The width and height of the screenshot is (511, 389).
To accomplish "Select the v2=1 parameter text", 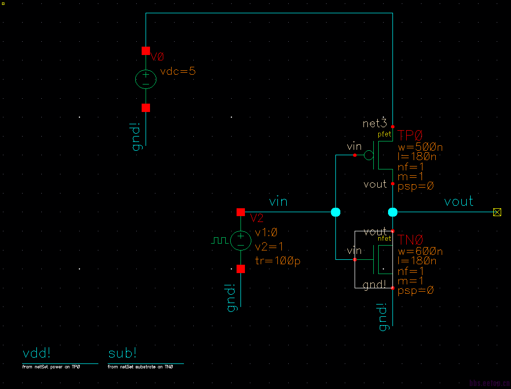I will pyautogui.click(x=269, y=247).
